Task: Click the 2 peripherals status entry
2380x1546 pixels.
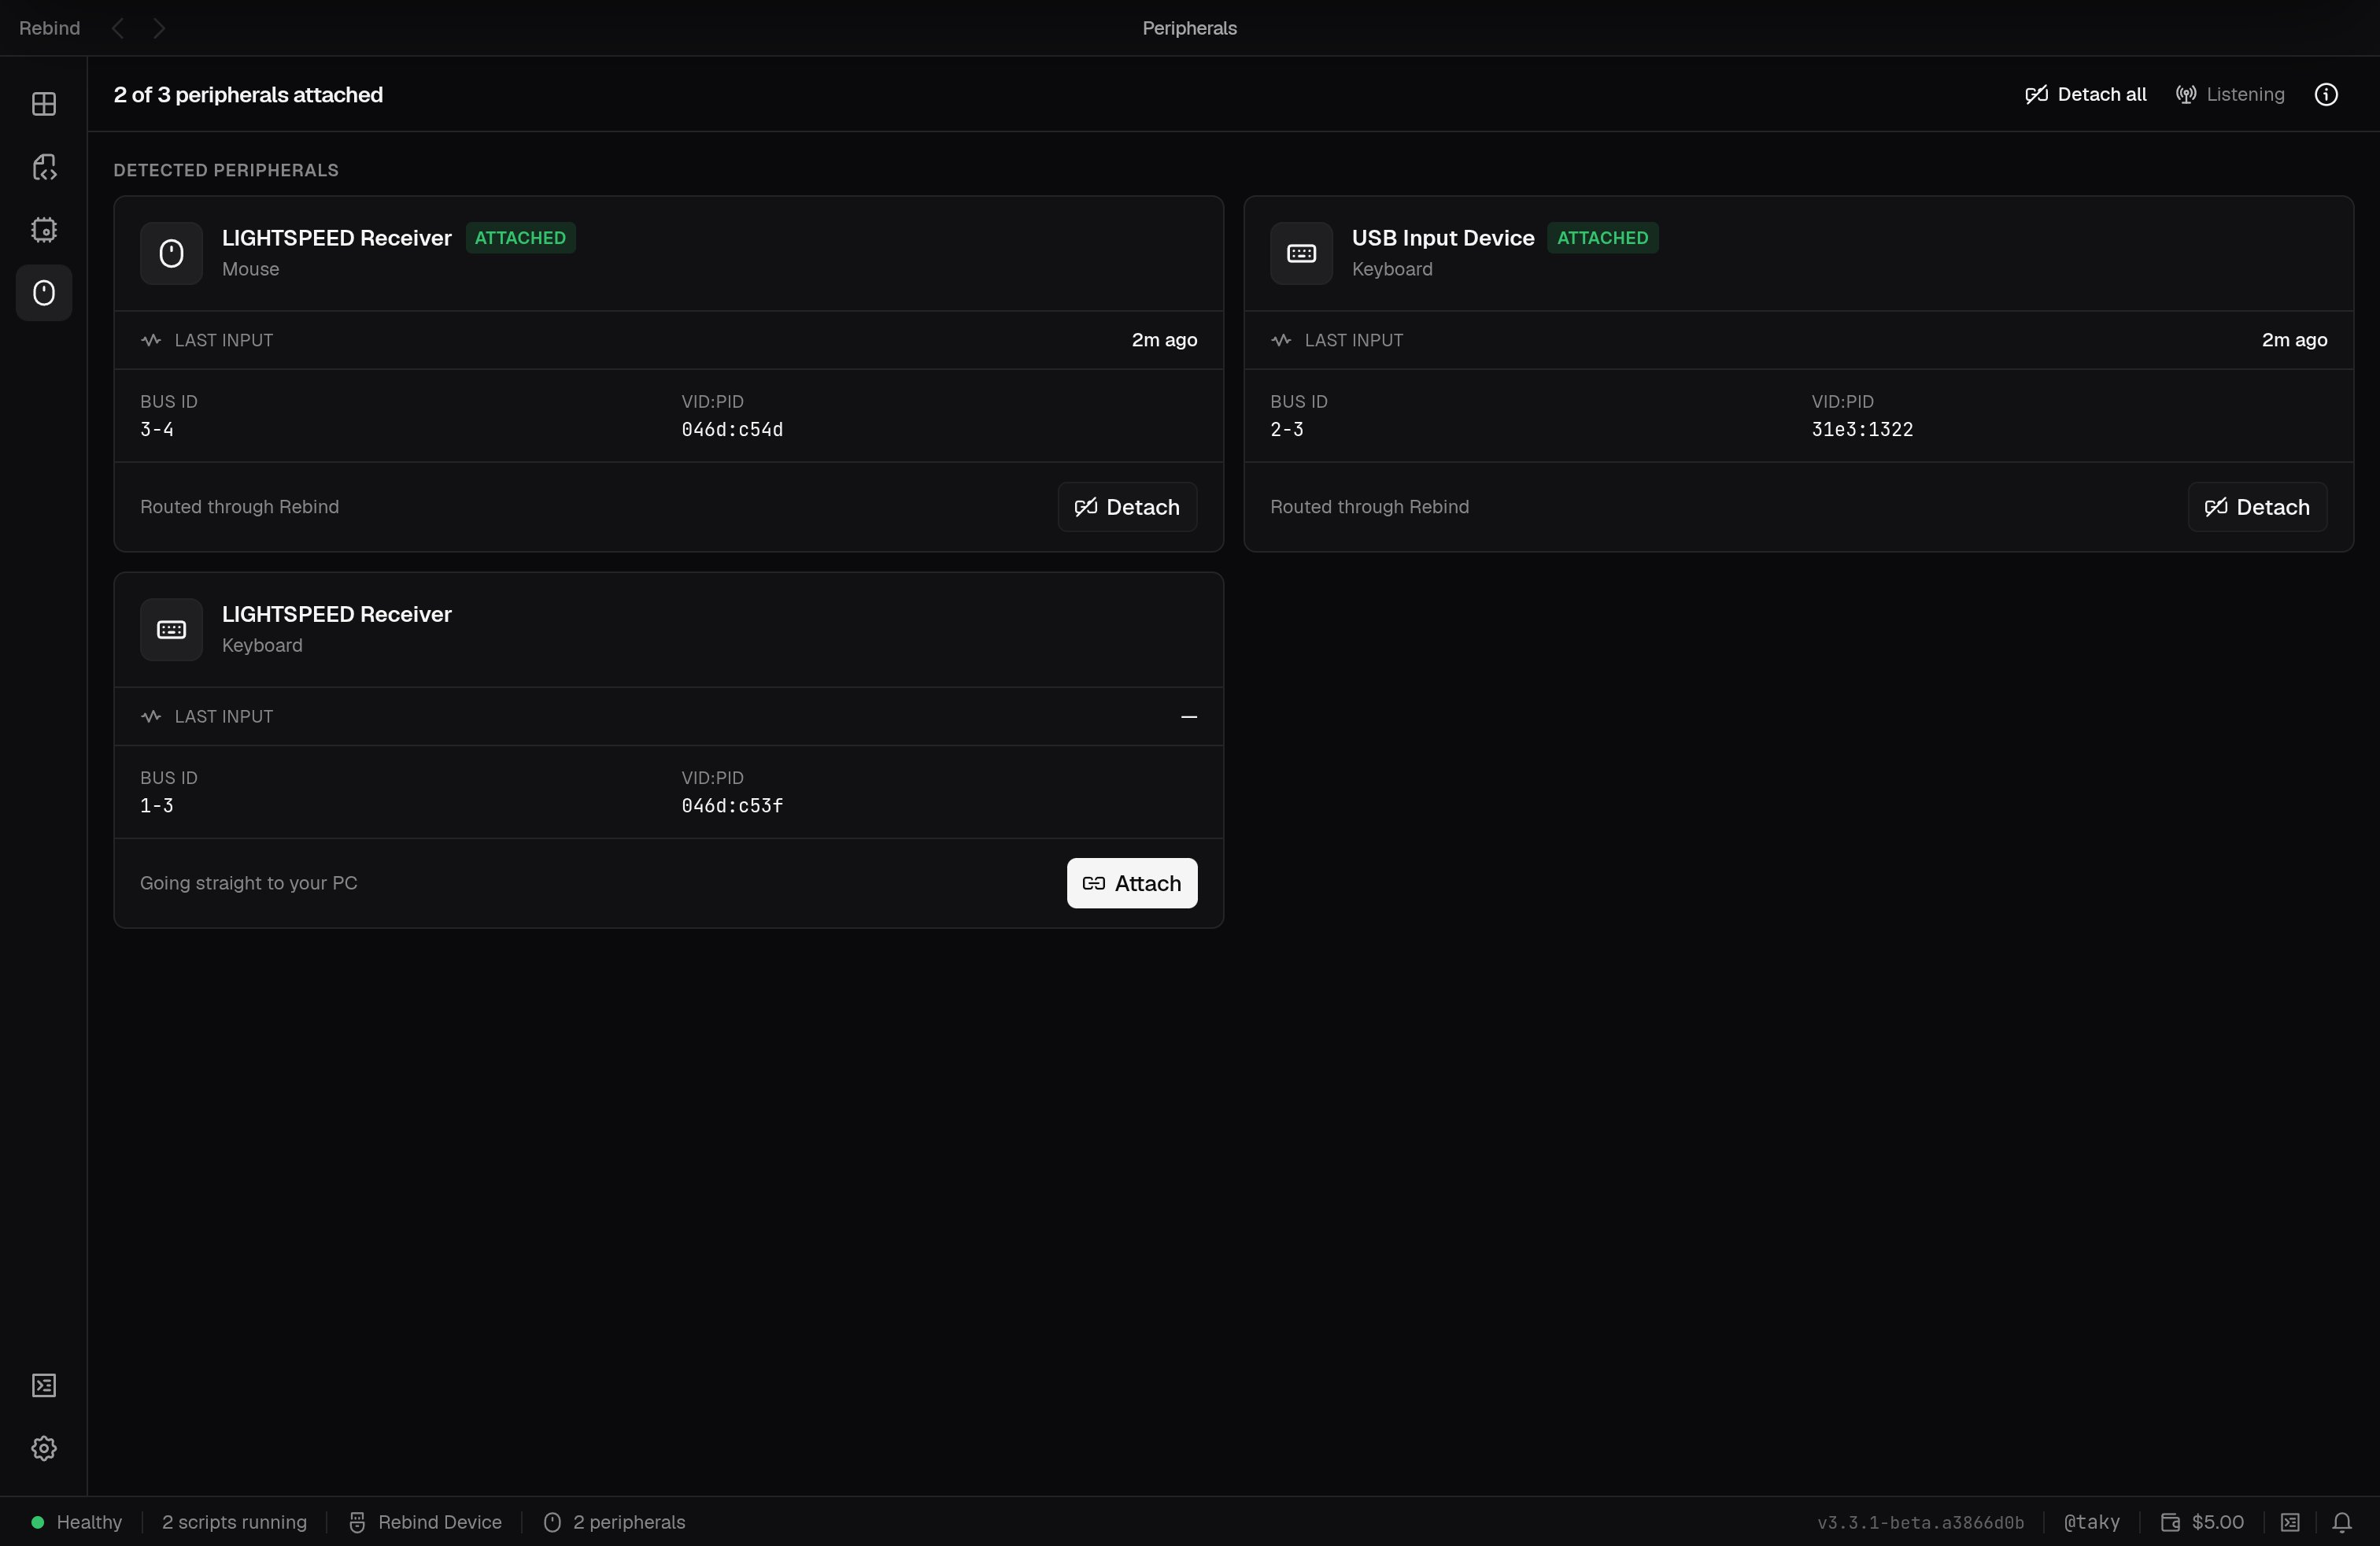Action: [x=614, y=1522]
